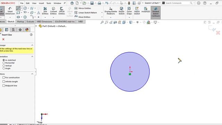Viewport: 222px width, 125px height.
Task: Click the Open document icon
Action: (x=84, y=3)
